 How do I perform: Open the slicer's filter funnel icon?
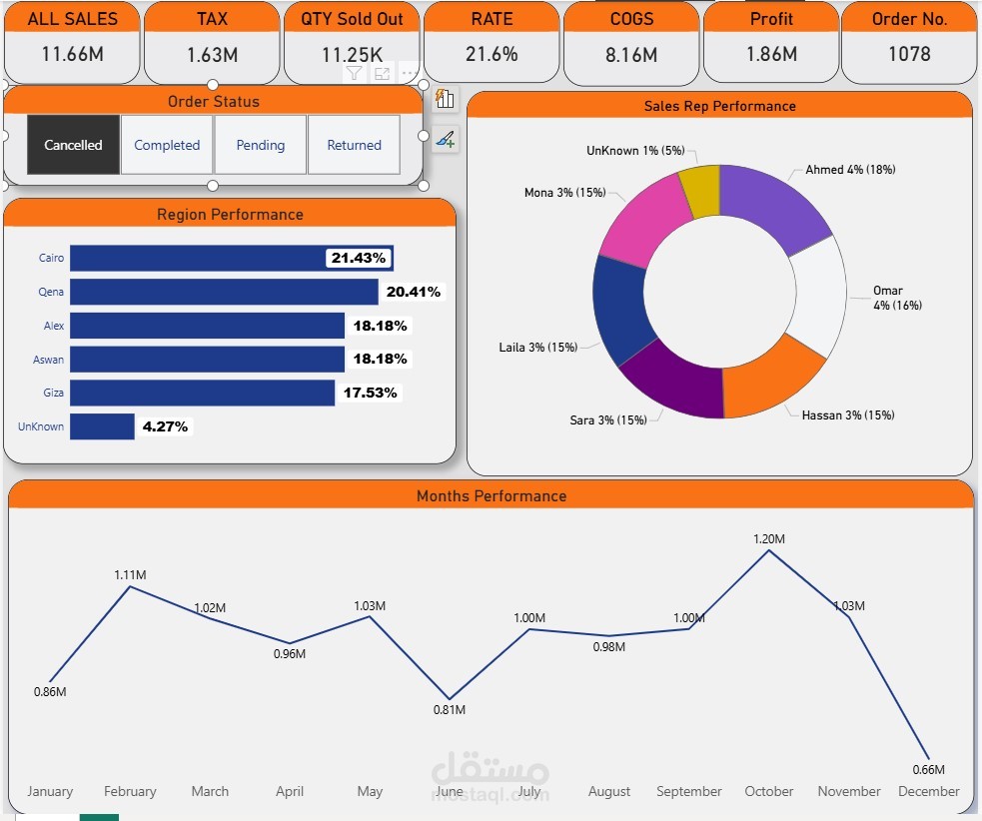(354, 74)
